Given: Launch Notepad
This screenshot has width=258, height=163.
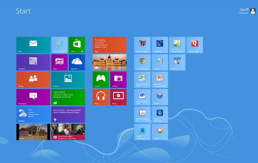Looking at the screenshot, I should coord(160,62).
